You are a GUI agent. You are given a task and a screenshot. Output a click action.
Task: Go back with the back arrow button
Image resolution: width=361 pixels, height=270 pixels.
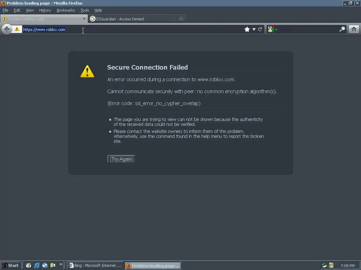coord(7,30)
